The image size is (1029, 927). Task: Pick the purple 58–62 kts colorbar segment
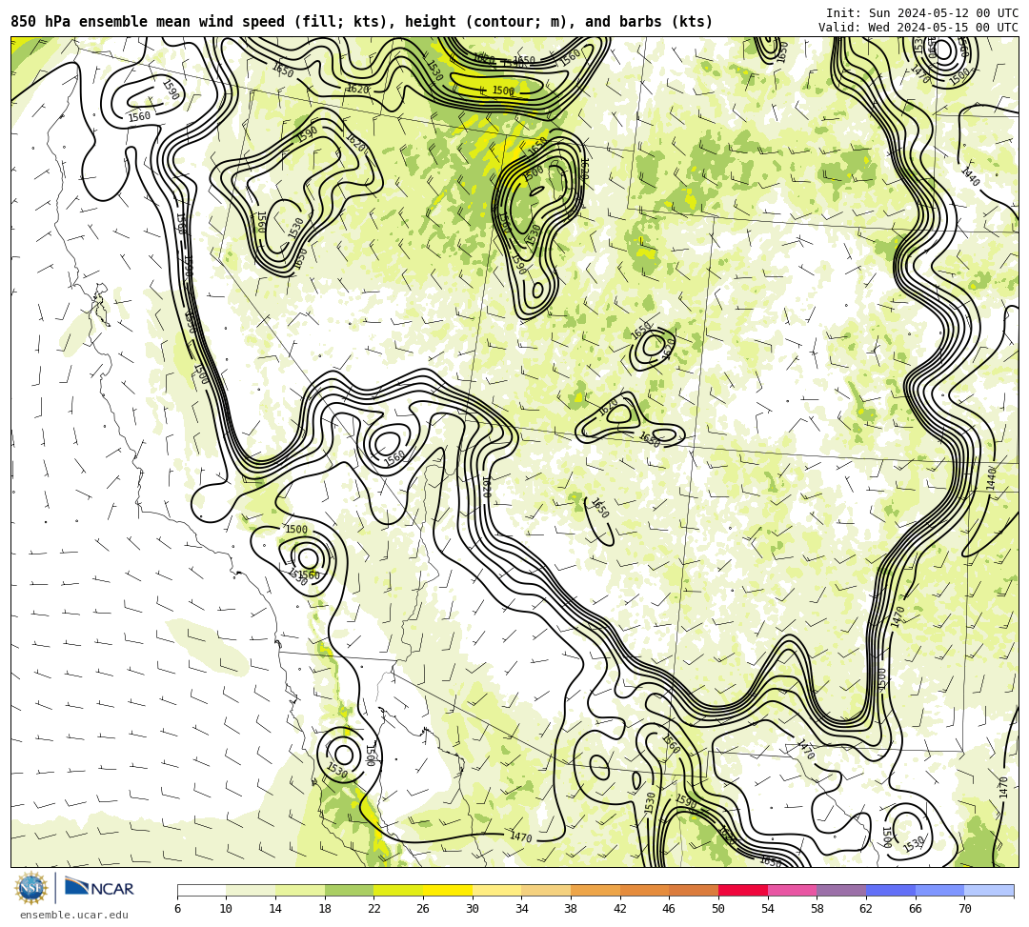841,890
